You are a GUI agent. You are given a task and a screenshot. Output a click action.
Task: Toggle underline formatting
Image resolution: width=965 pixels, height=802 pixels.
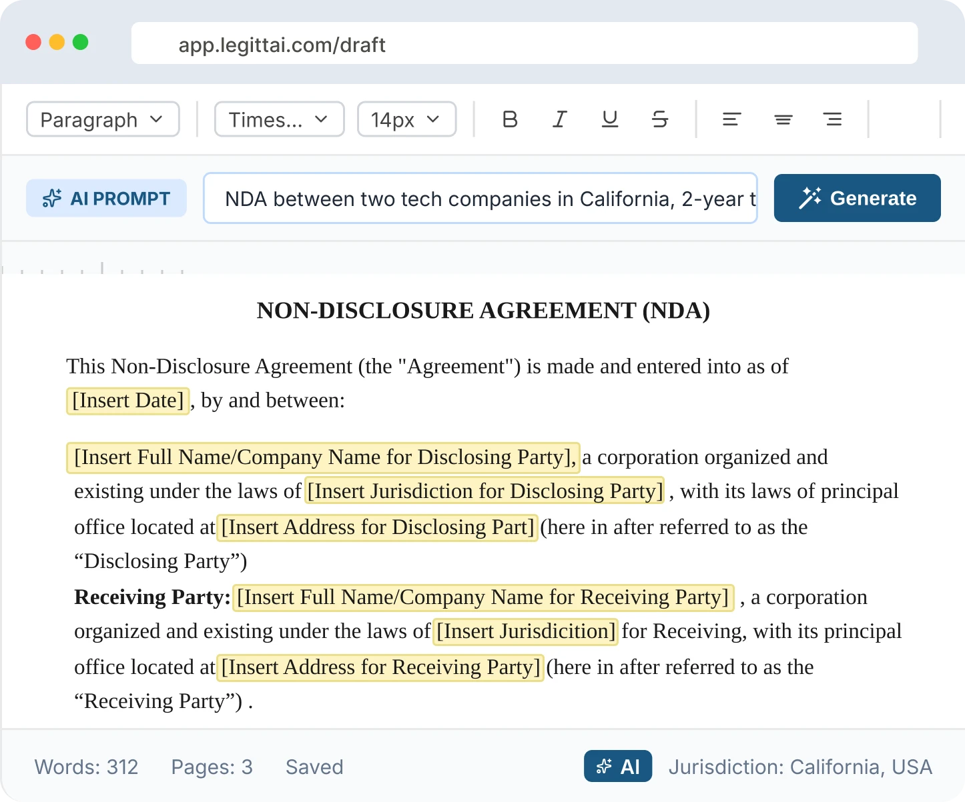(610, 119)
